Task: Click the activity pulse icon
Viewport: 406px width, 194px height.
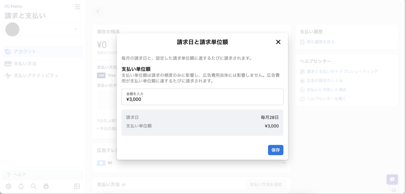Action: click(8, 76)
